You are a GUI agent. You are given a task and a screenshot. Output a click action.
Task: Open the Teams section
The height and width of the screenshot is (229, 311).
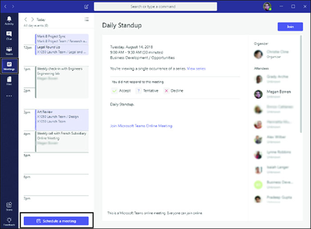pos(9,51)
